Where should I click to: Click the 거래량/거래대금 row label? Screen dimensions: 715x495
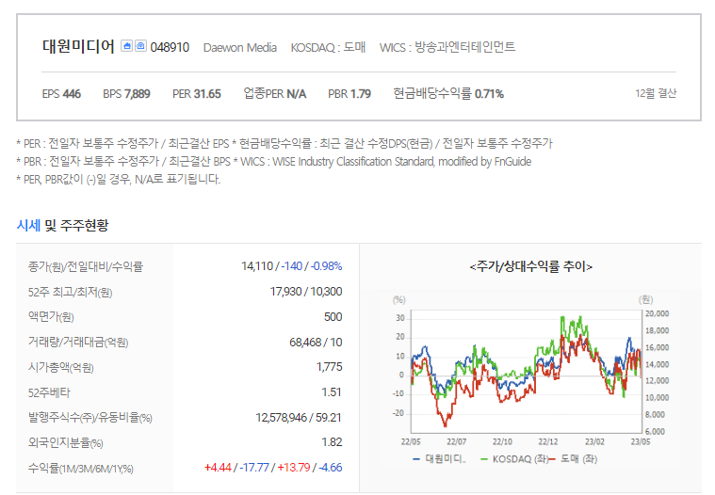point(78,342)
